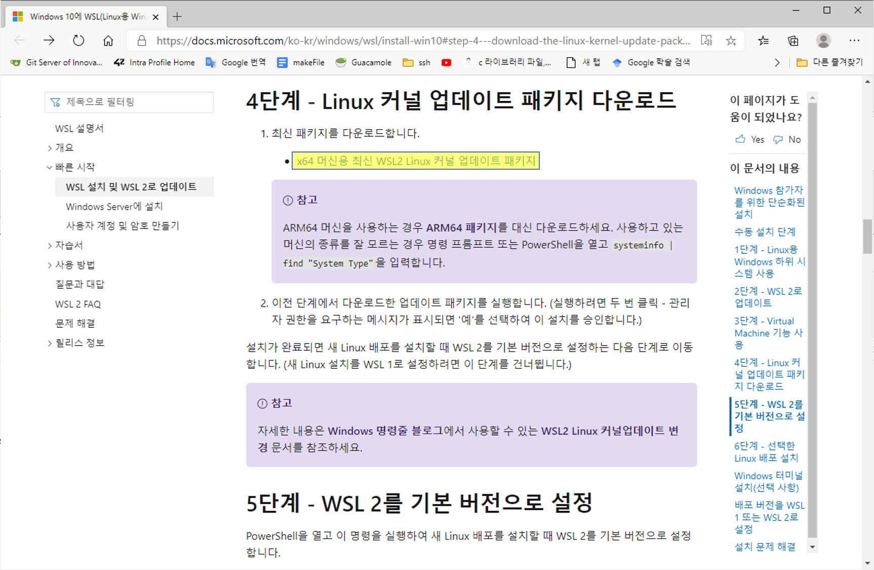
Task: Open YouTube bookmark icon
Action: [446, 62]
